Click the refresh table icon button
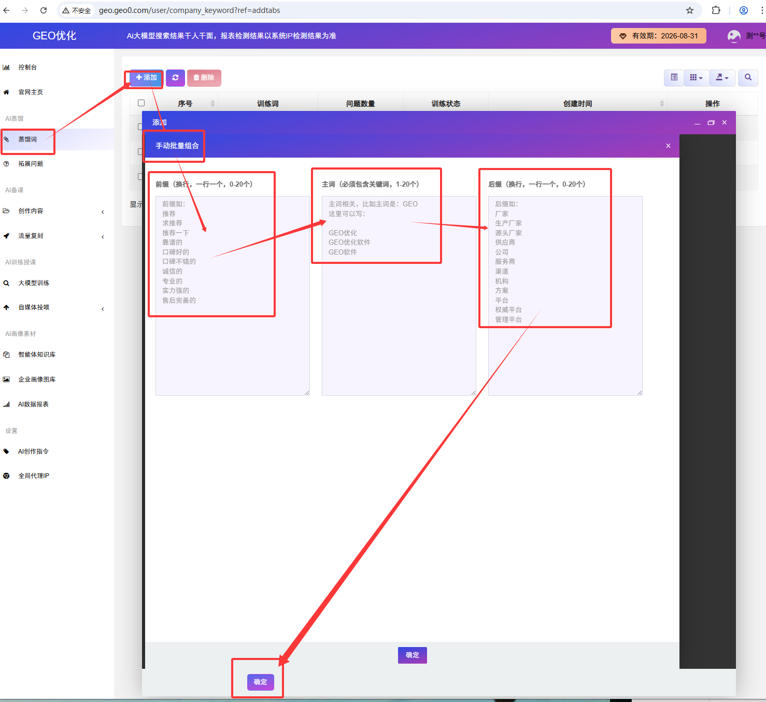 click(x=175, y=78)
